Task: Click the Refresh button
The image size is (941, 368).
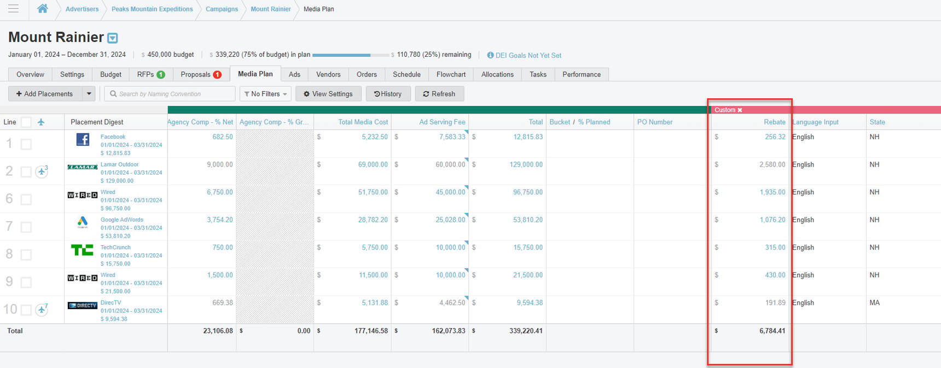Action: point(439,94)
